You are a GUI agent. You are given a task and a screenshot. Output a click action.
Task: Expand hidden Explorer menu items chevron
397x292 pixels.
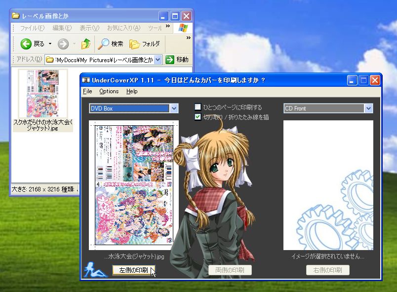click(167, 26)
